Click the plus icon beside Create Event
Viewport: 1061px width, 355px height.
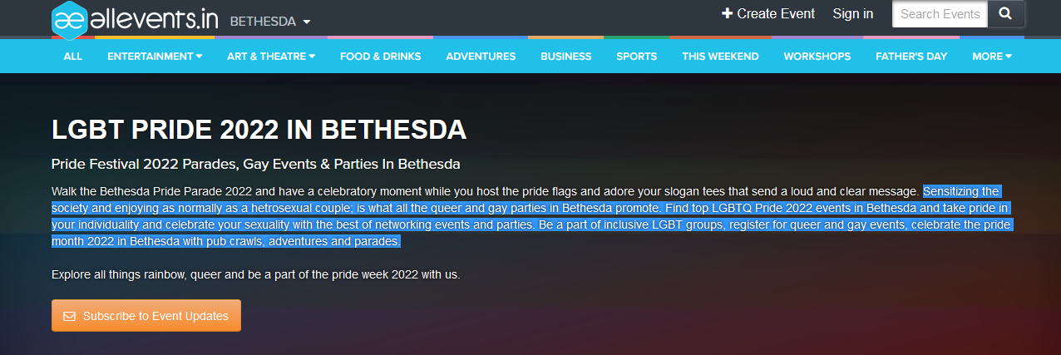tap(728, 13)
